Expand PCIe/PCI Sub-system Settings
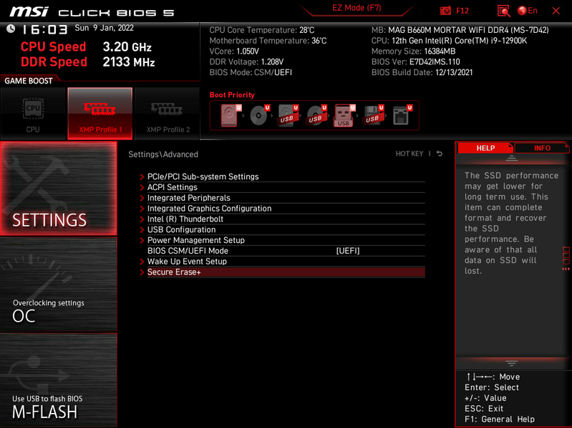 (282, 176)
